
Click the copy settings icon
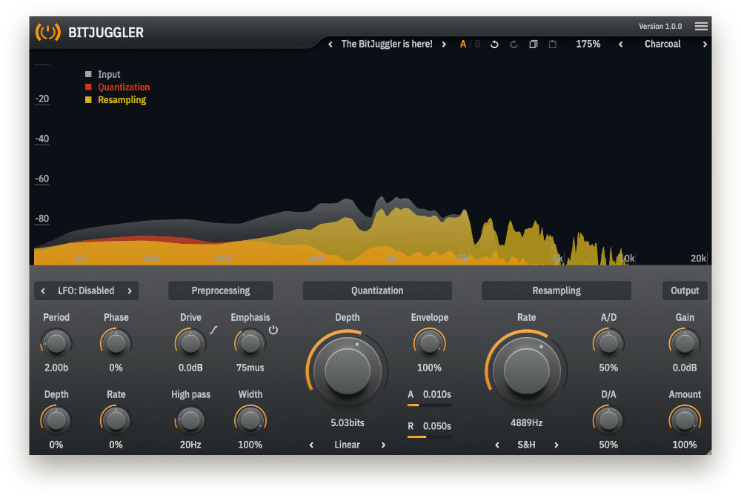click(533, 44)
